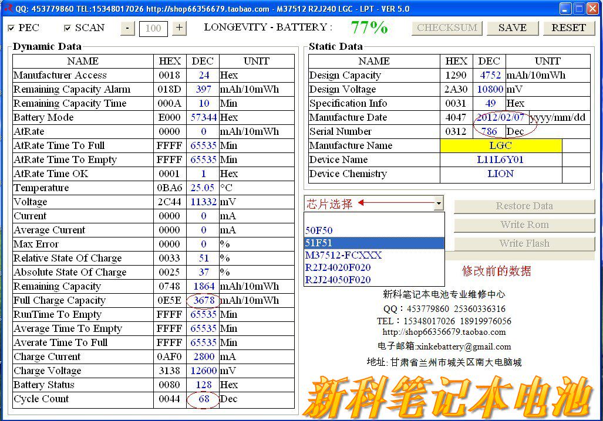Open the 芯片选择 chip selection dropdown
Image resolution: width=603 pixels, height=421 pixels.
pos(438,202)
